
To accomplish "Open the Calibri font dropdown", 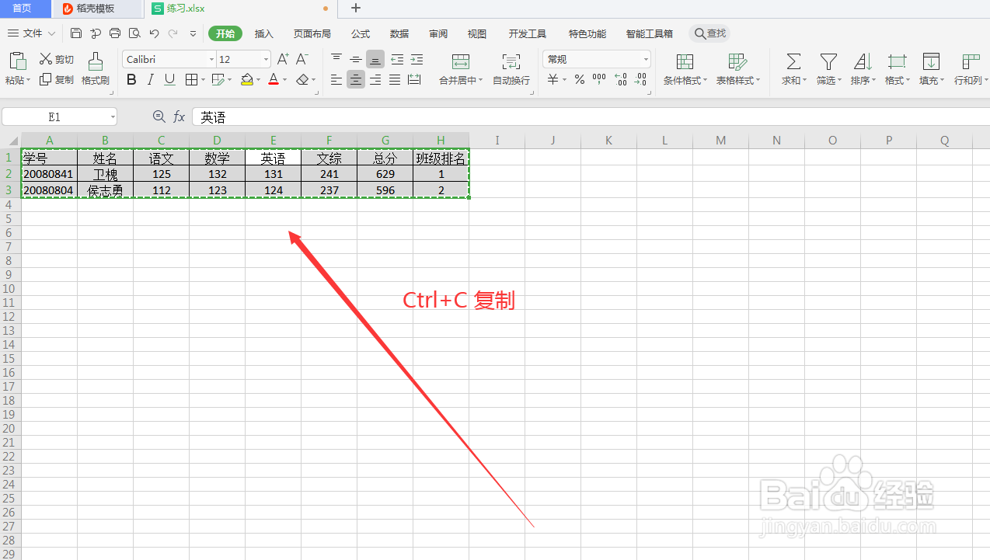I will click(x=212, y=59).
